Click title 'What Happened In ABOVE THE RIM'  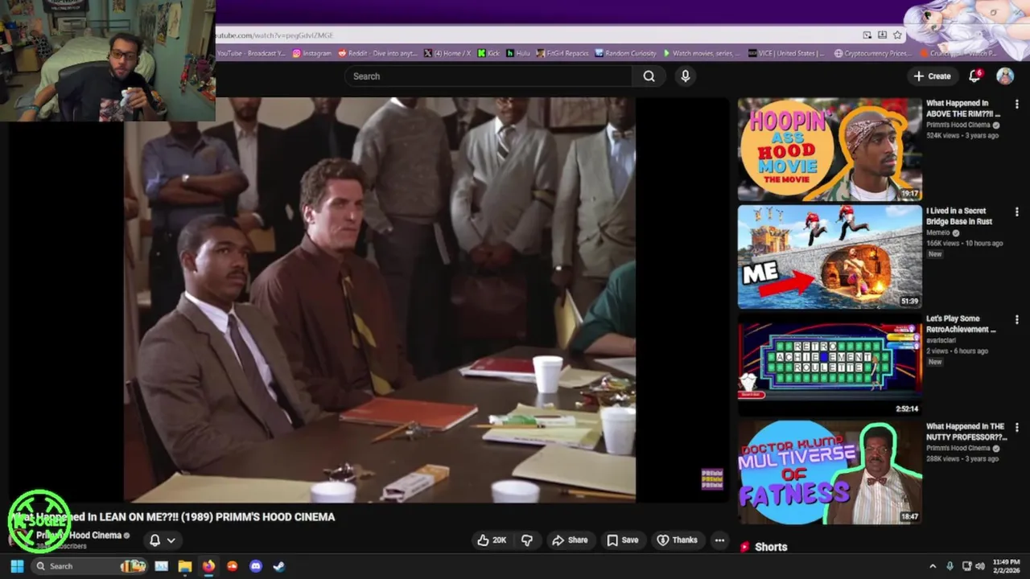coord(963,109)
